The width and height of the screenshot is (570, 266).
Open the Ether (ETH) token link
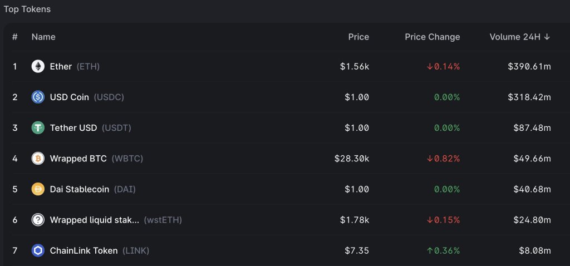coord(75,67)
